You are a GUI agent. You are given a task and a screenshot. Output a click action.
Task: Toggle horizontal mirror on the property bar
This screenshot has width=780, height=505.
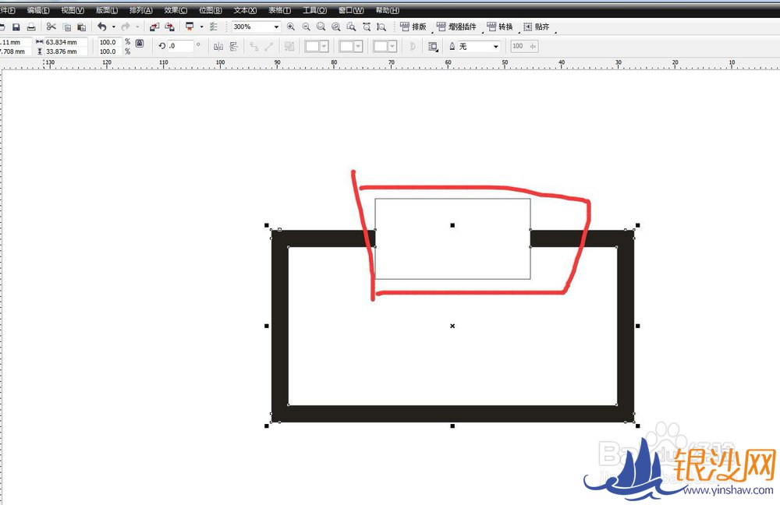pyautogui.click(x=218, y=46)
